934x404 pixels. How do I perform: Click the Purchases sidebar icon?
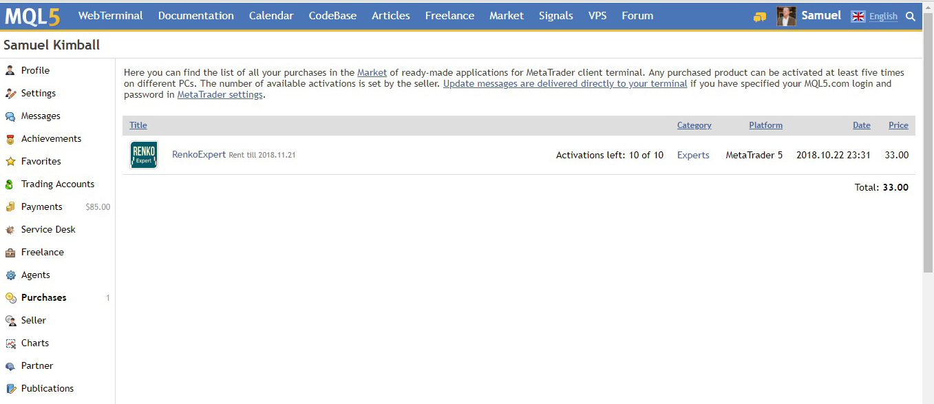coord(10,297)
